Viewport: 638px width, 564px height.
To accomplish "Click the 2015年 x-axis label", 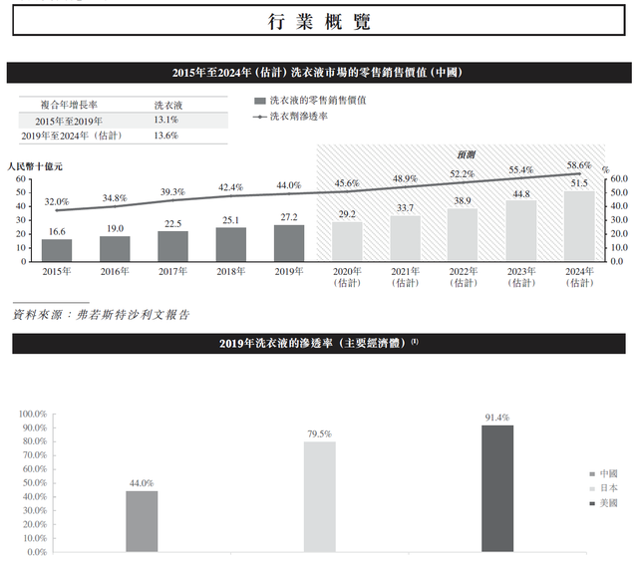I will [57, 272].
